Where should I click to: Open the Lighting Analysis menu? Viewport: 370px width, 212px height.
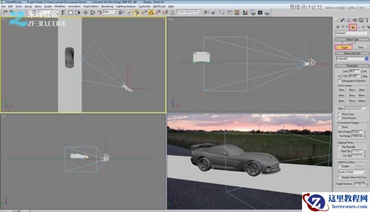pos(126,6)
